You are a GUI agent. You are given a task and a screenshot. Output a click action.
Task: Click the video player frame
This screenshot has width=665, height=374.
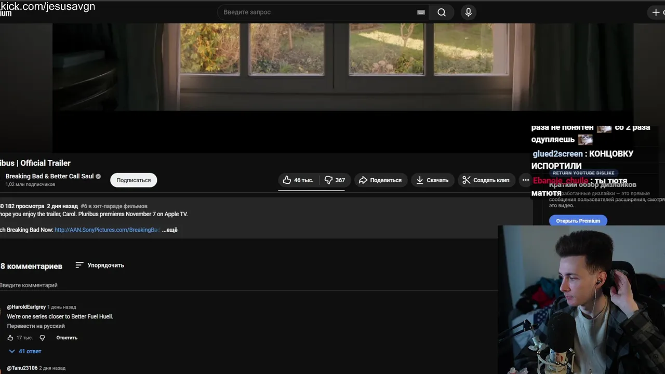coord(343,88)
